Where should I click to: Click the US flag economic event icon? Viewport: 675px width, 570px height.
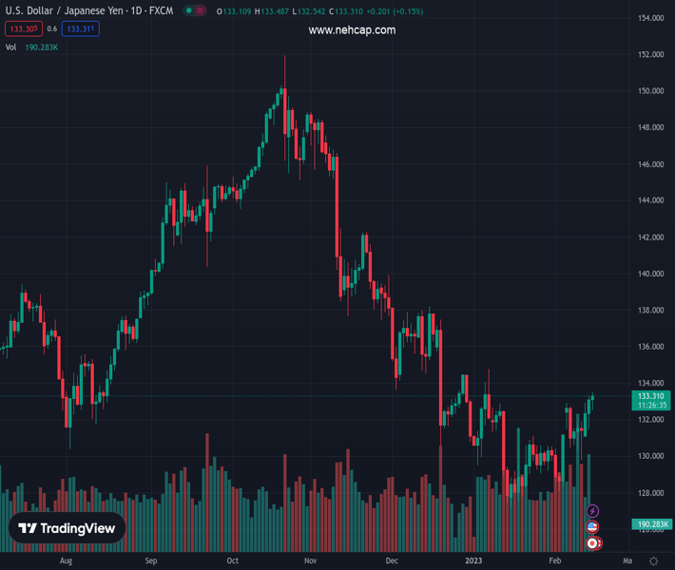pyautogui.click(x=593, y=527)
